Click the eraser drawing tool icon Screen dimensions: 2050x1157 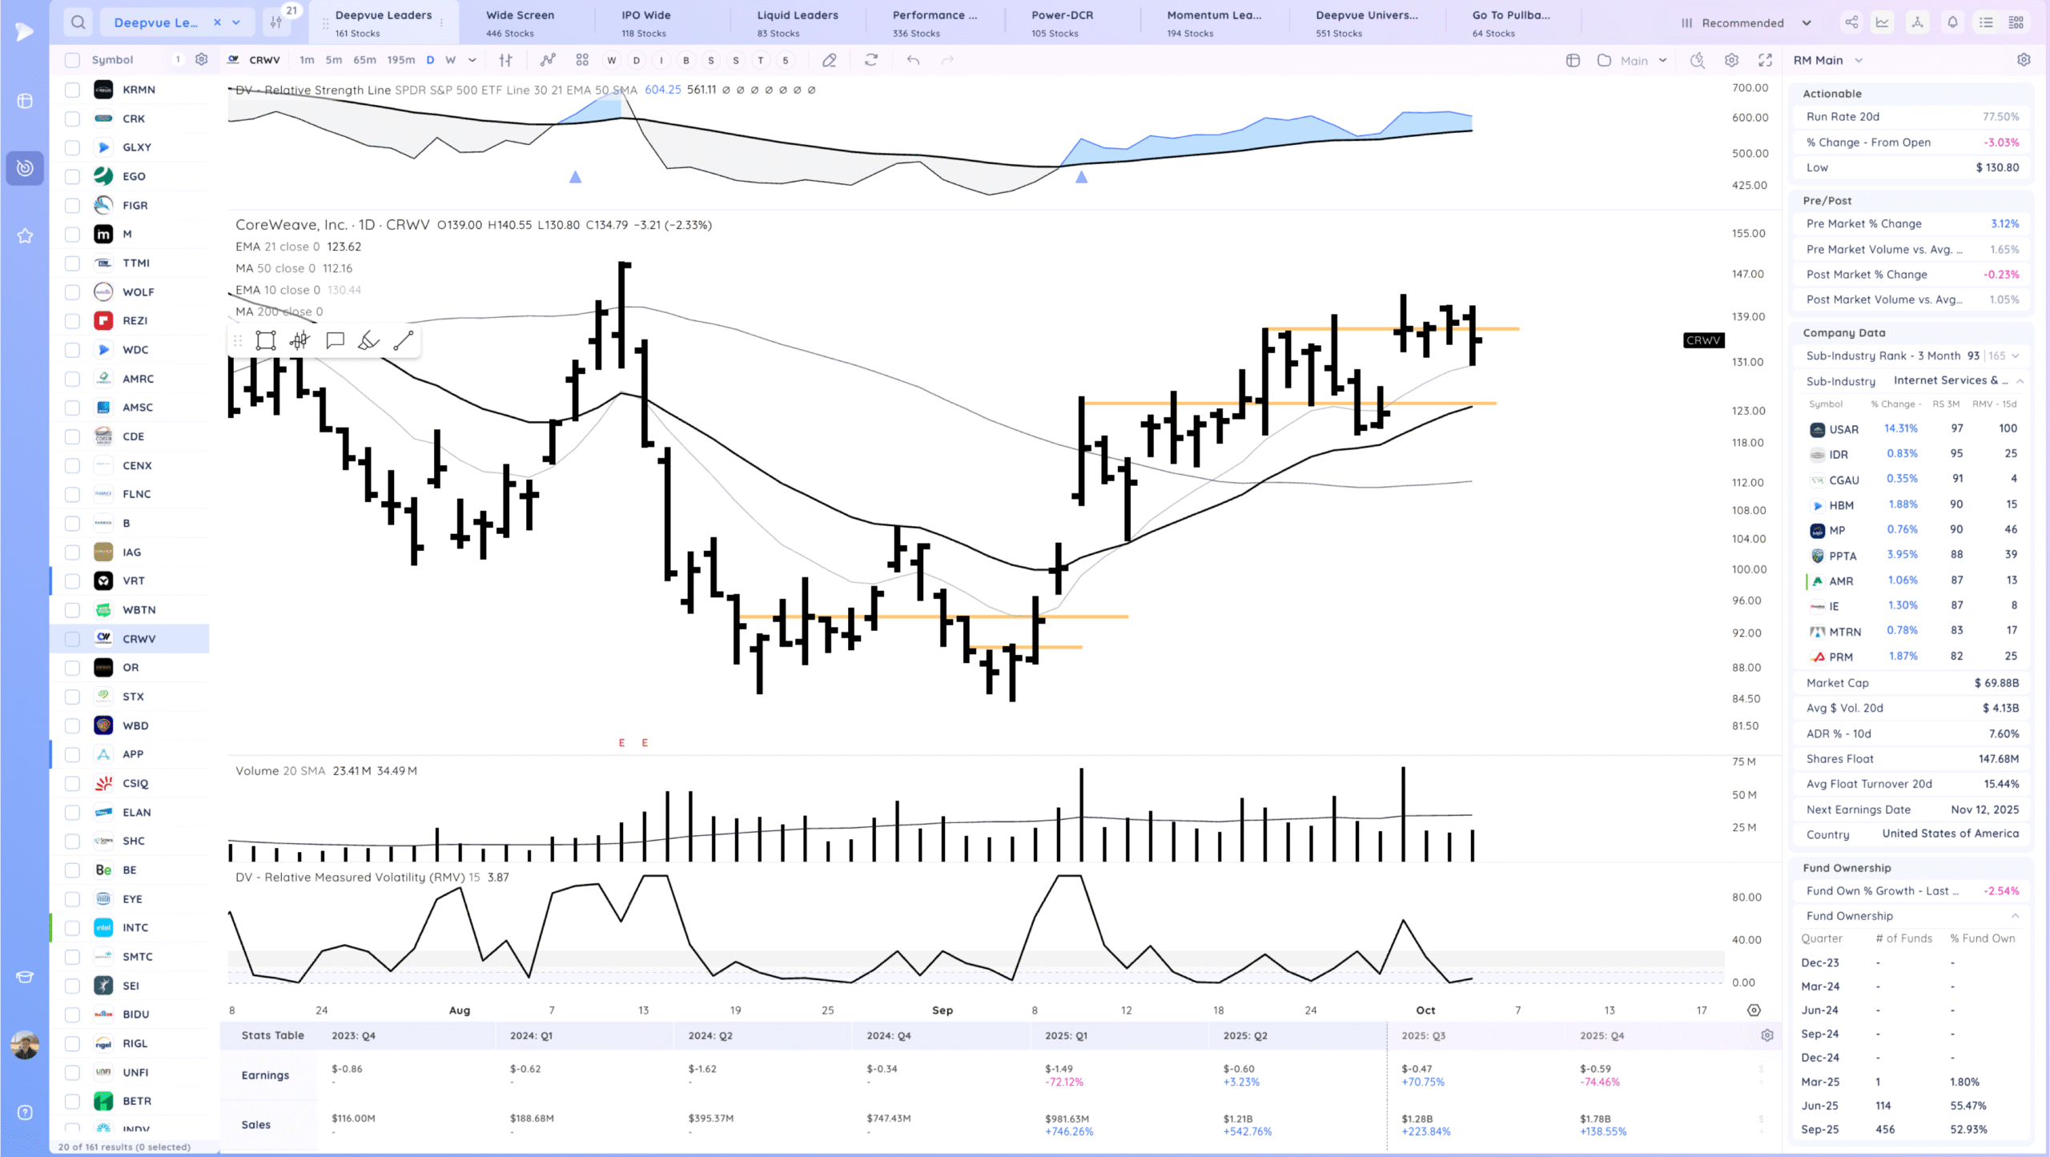(830, 60)
